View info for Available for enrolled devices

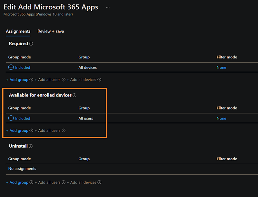point(74,95)
